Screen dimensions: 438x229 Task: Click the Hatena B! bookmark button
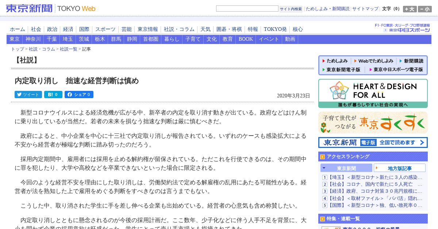click(53, 95)
